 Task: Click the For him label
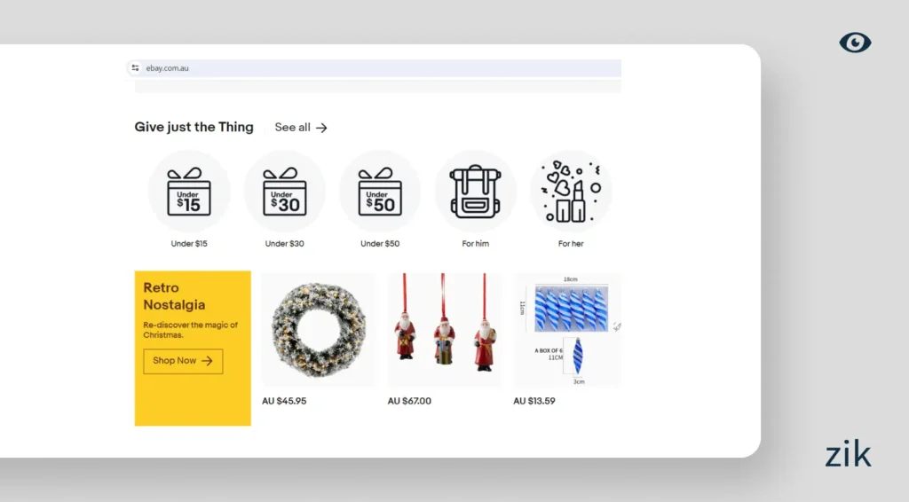(476, 244)
